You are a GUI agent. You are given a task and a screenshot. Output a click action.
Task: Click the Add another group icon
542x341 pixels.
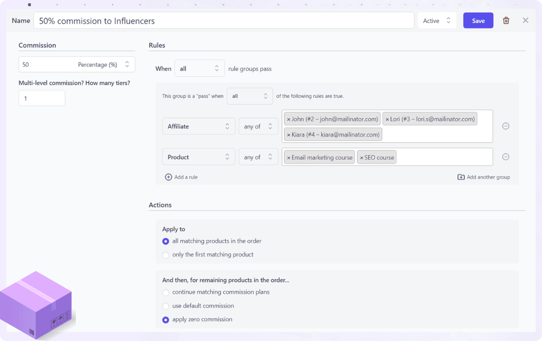pos(460,177)
